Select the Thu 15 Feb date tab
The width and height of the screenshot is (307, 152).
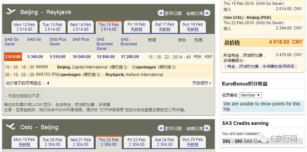[109, 27]
